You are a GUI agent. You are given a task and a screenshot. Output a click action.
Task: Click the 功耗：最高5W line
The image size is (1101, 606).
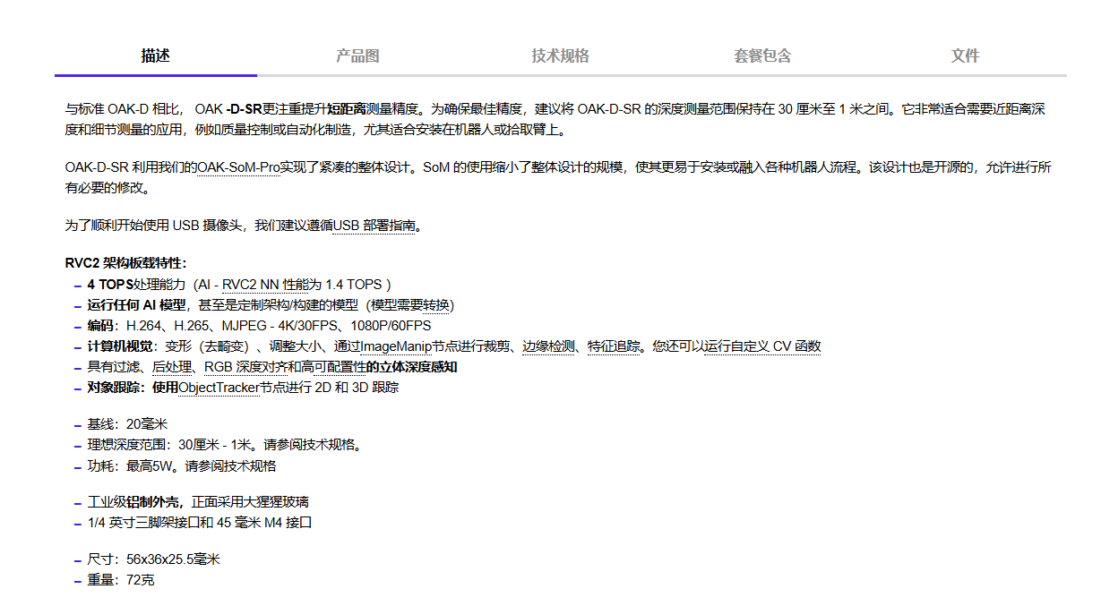click(x=182, y=465)
